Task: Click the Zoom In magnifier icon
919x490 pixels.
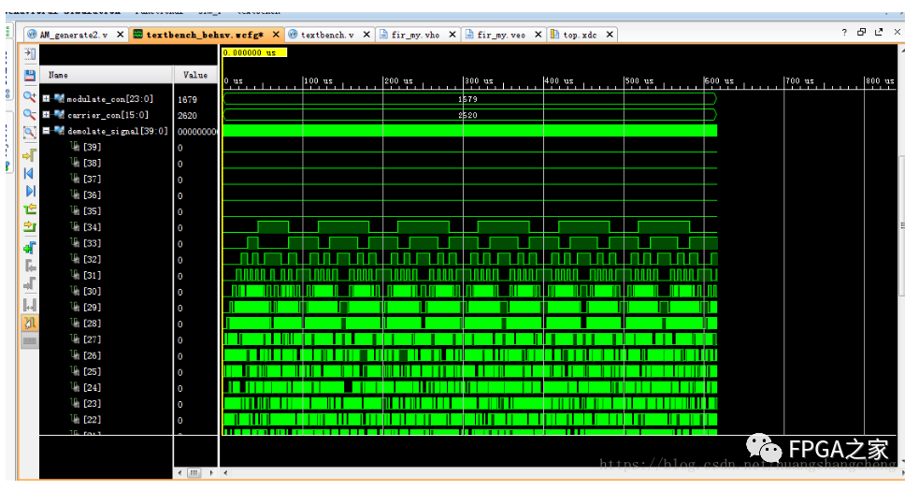Action: pyautogui.click(x=29, y=96)
